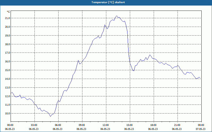Click the '06:00' x-axis time label
Viewport: 212px width, 132px height.
[58, 125]
